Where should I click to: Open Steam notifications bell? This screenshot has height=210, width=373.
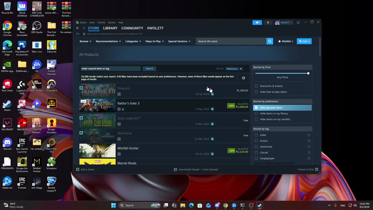click(x=268, y=22)
